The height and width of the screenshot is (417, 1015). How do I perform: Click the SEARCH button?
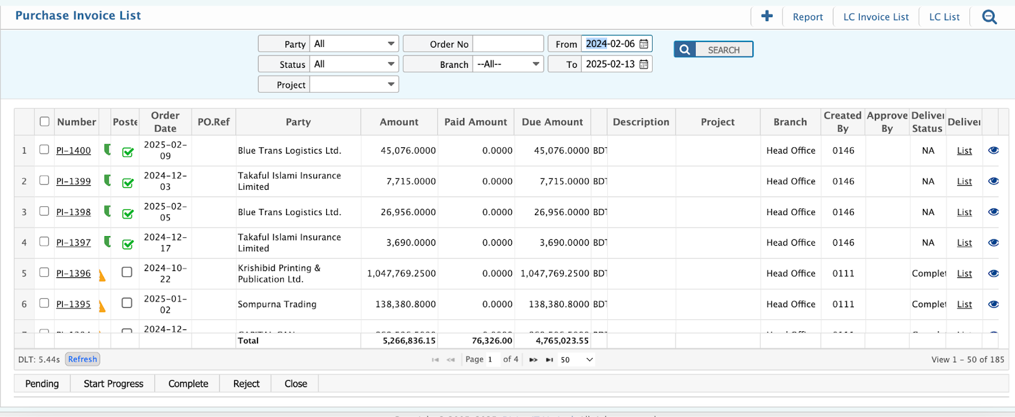pyautogui.click(x=714, y=50)
